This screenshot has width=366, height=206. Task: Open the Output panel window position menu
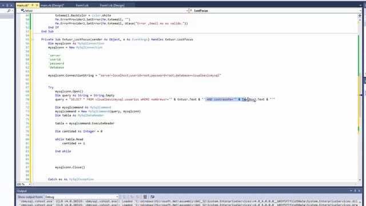pos(351,191)
